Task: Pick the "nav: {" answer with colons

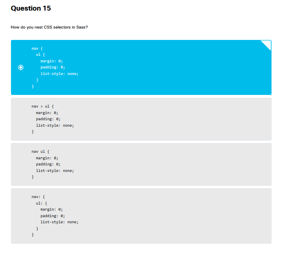Action: coord(141,216)
